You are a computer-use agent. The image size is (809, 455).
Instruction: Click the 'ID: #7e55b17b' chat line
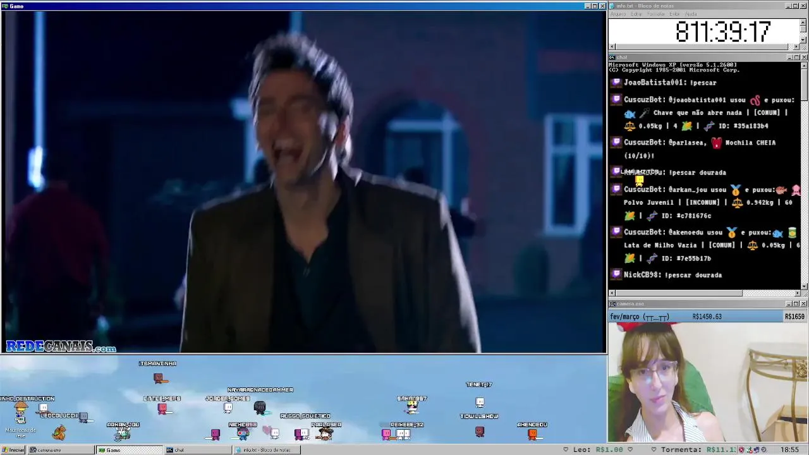[686, 258]
